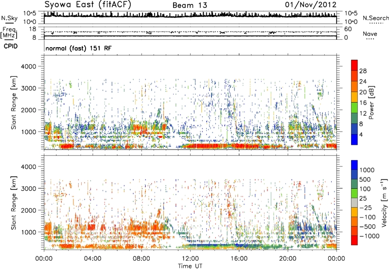Click the "-500" velocity color bar label
The image size is (389, 269).
click(x=368, y=227)
